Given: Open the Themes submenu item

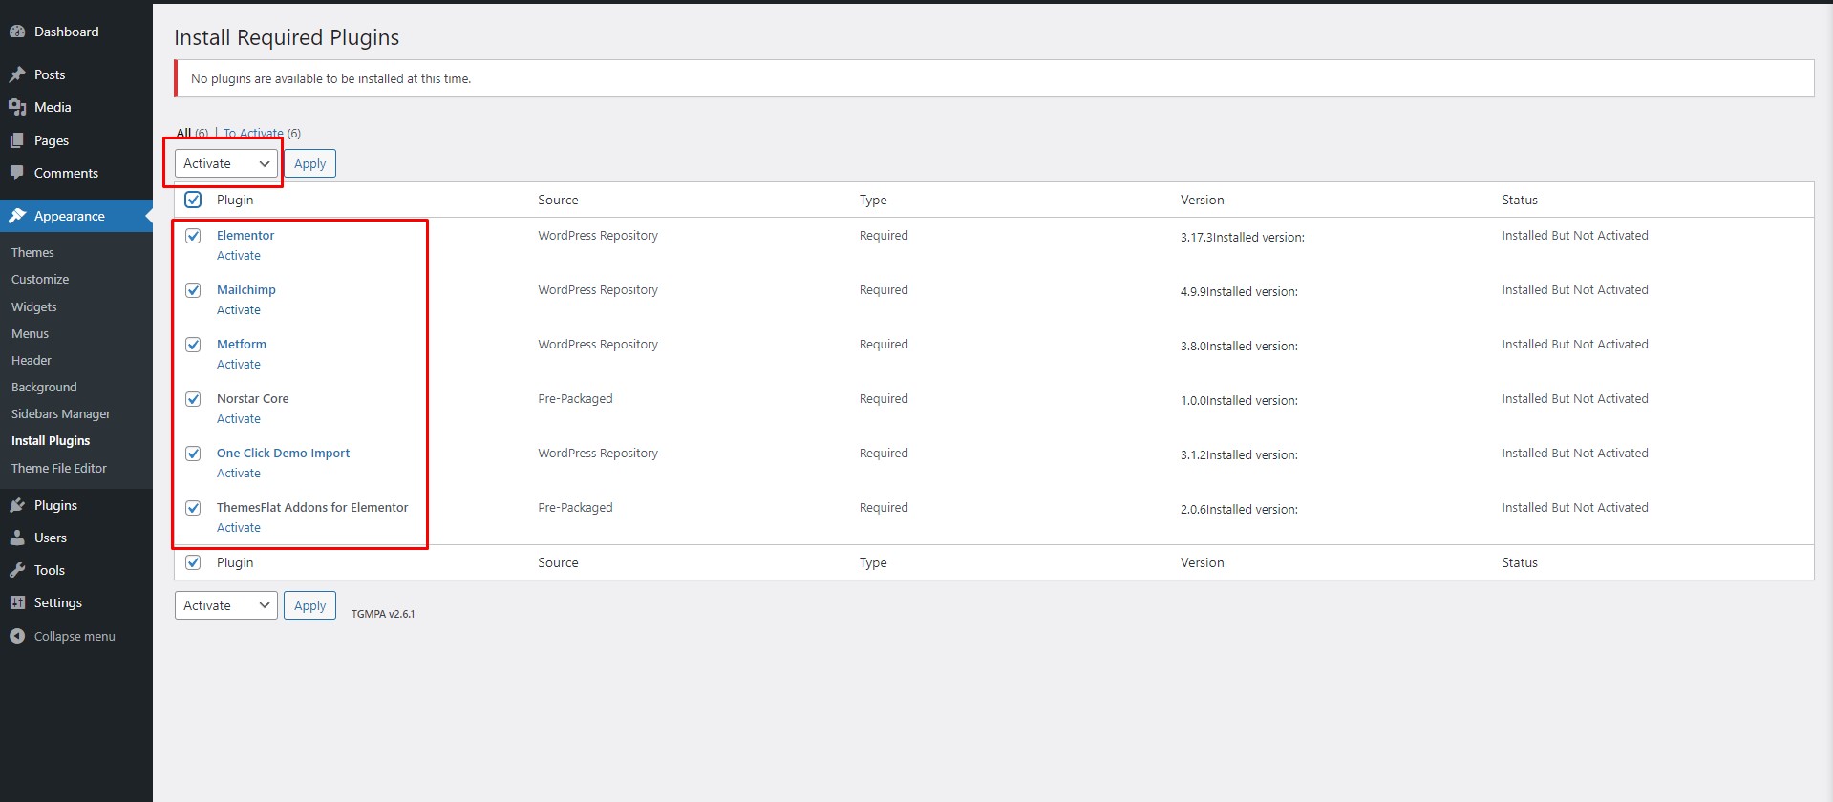Looking at the screenshot, I should [x=32, y=252].
